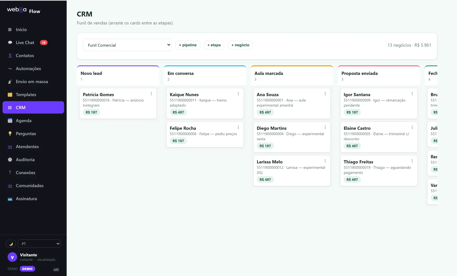Open options menu for Patrícia Gomes card
Screen dimensions: 457x276
[151, 94]
